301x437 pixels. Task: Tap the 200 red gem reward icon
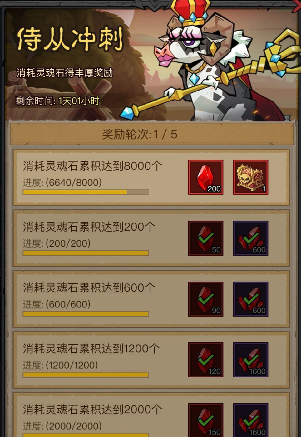tap(205, 177)
